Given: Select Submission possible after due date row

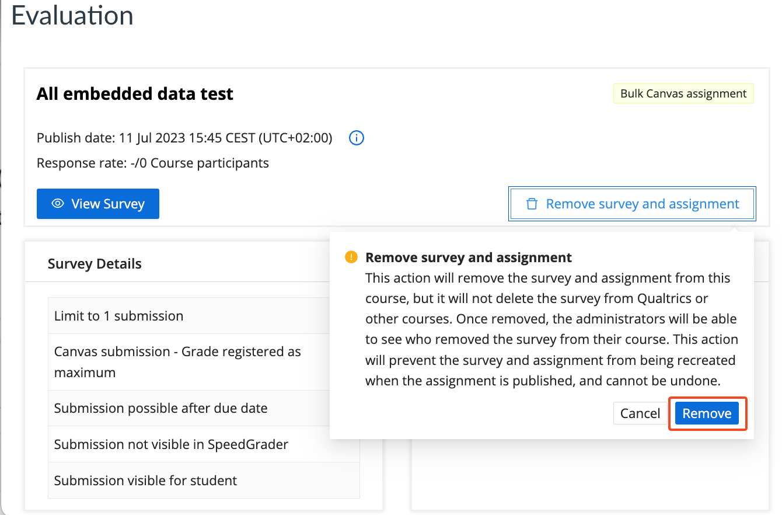Looking at the screenshot, I should click(161, 408).
